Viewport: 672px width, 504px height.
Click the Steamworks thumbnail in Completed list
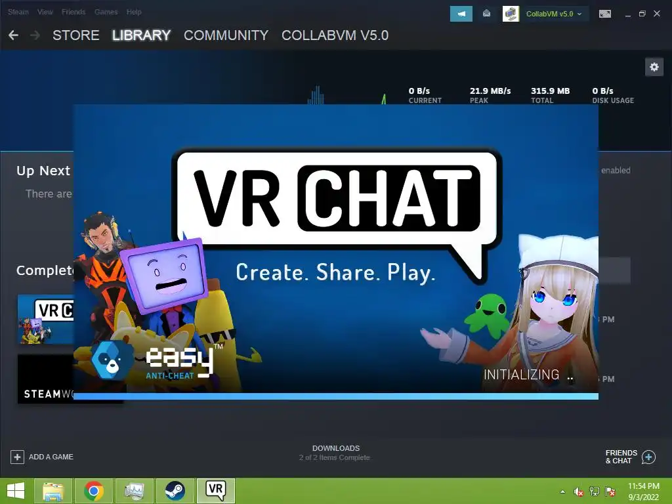46,379
